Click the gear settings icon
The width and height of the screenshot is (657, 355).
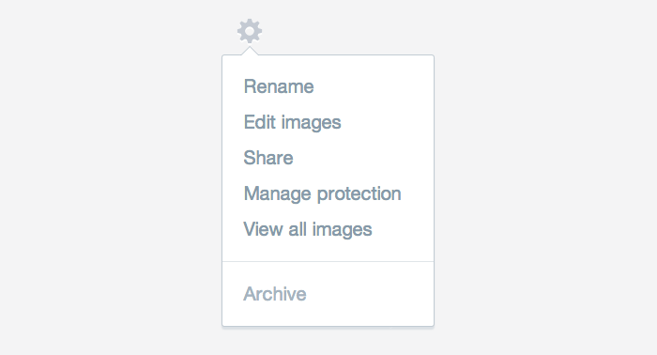(x=250, y=31)
